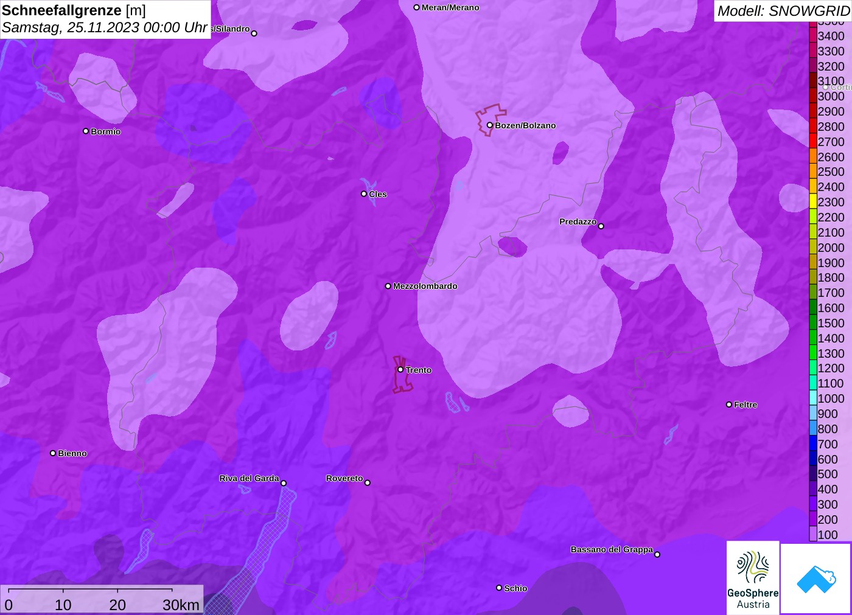Select the 400 m legend color swatch

813,488
